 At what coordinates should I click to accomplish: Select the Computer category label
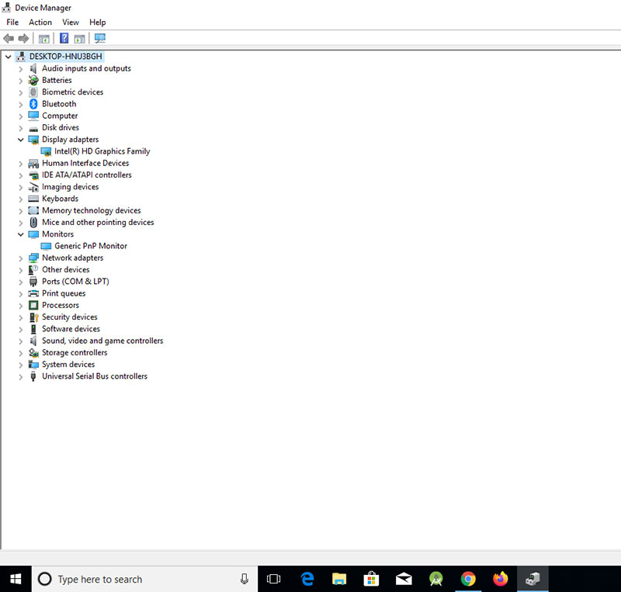point(60,116)
